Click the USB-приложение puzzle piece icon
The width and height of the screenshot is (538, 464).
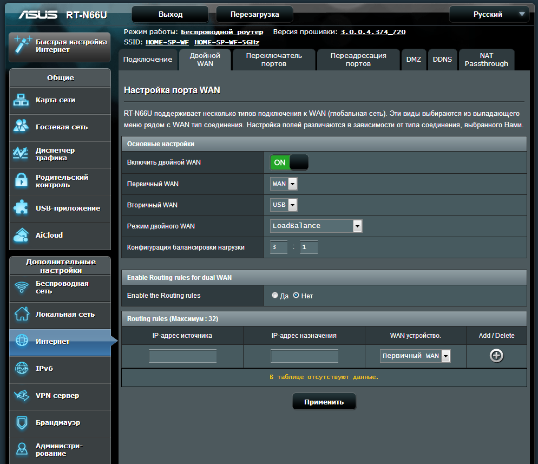coord(21,207)
